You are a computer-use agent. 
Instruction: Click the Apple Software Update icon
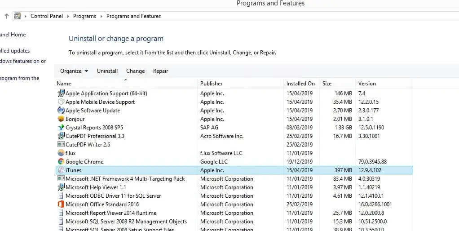61,111
